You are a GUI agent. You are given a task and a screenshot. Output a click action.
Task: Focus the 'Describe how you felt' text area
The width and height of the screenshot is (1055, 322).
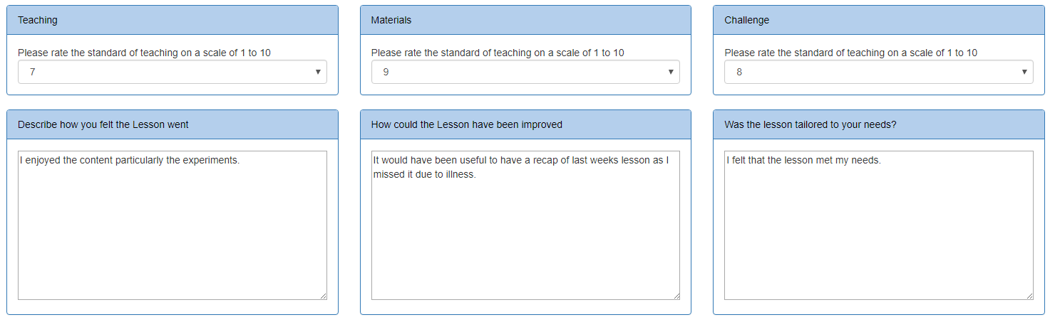[x=173, y=225]
